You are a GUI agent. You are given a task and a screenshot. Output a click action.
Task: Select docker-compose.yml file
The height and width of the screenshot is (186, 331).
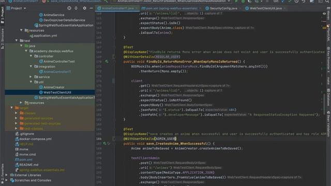click(36, 139)
